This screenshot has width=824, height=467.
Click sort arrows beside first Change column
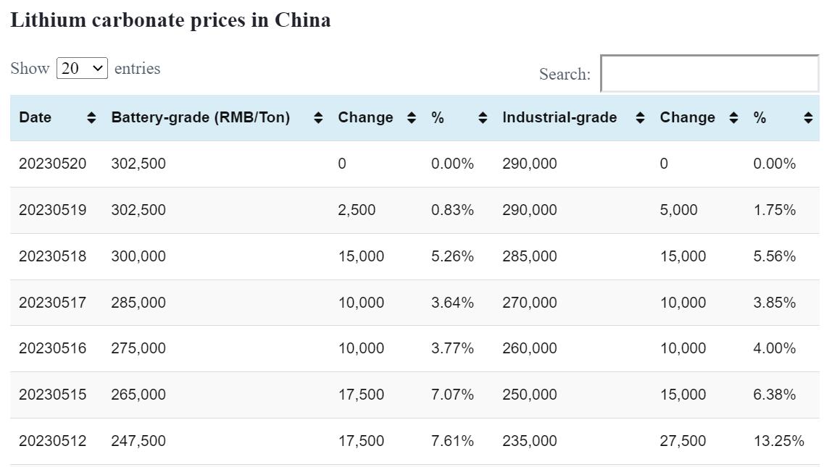(412, 118)
